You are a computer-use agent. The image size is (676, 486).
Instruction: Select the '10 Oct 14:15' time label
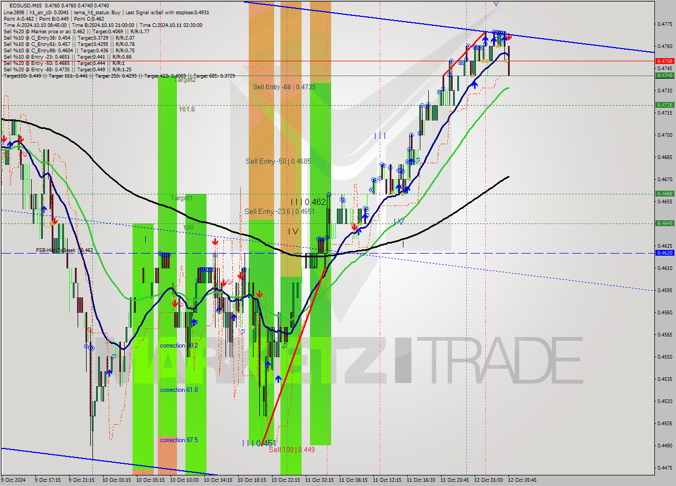218,480
